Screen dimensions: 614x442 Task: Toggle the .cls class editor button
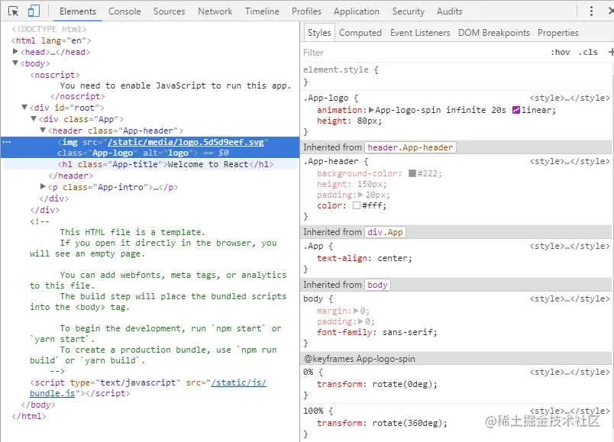click(588, 52)
